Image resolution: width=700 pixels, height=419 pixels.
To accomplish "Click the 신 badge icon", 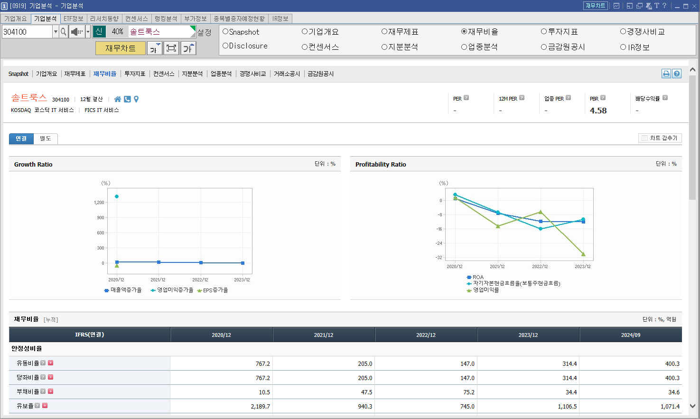I will [99, 31].
